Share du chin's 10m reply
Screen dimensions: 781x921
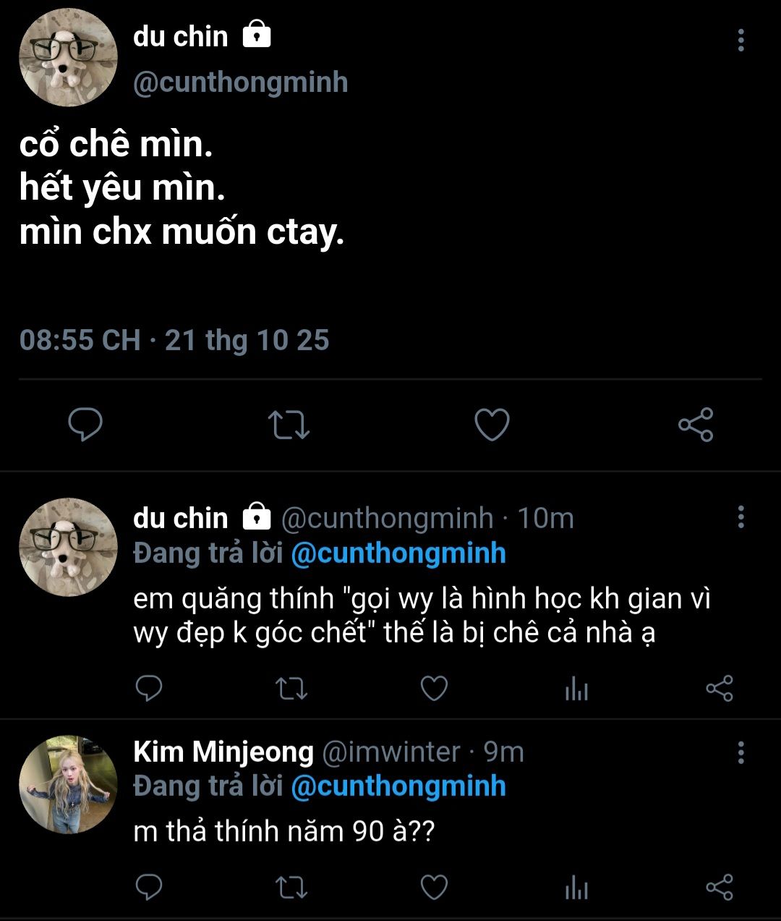coord(719,688)
